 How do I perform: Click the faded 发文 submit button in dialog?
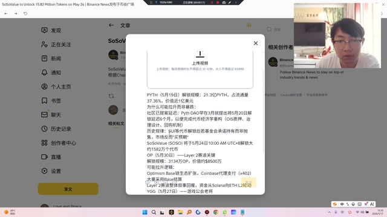point(249,182)
